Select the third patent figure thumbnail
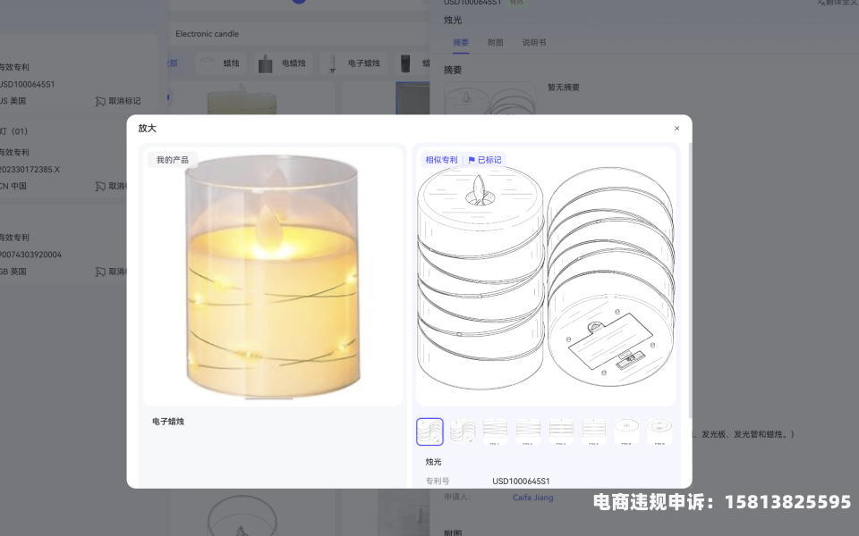Screen dimensions: 859x536 pos(495,431)
